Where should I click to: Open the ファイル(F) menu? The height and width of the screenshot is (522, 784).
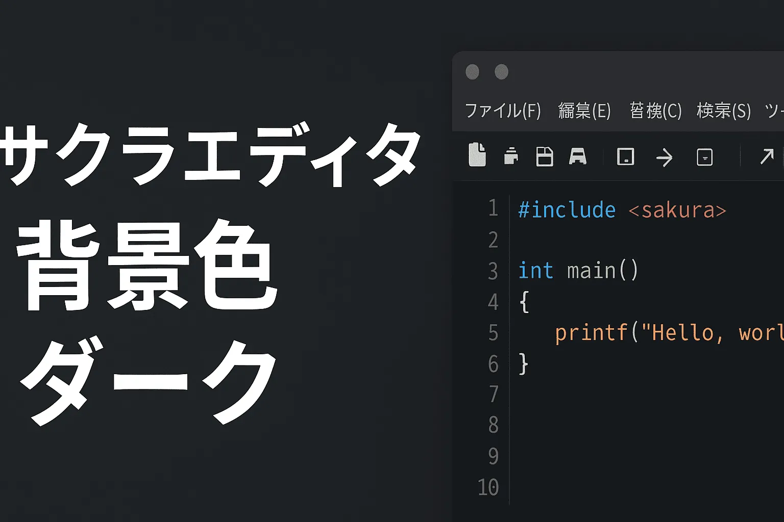pos(503,111)
